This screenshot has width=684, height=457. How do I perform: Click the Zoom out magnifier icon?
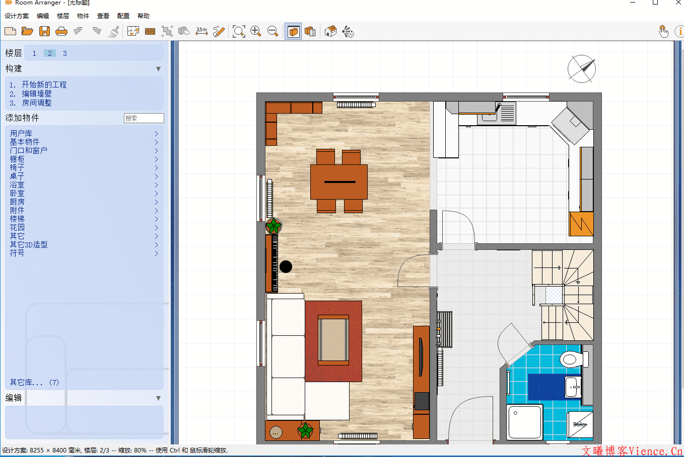(x=273, y=32)
